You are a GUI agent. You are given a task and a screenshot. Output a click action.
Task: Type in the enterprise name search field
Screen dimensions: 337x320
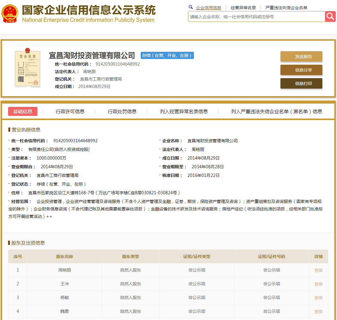[x=256, y=17]
